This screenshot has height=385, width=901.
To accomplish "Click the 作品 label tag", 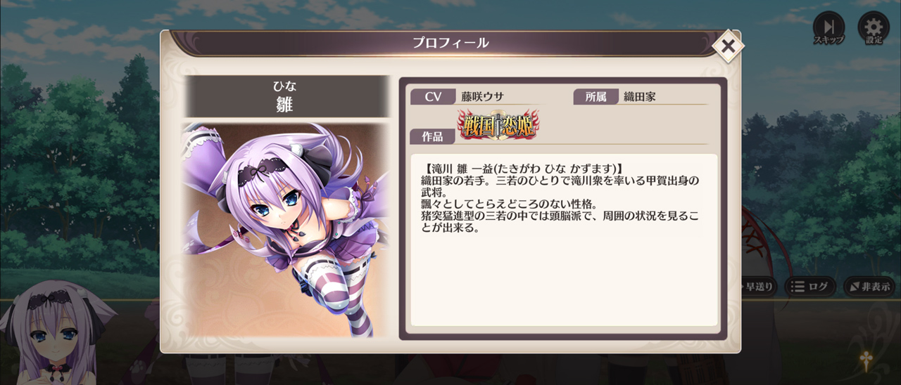I will click(433, 136).
